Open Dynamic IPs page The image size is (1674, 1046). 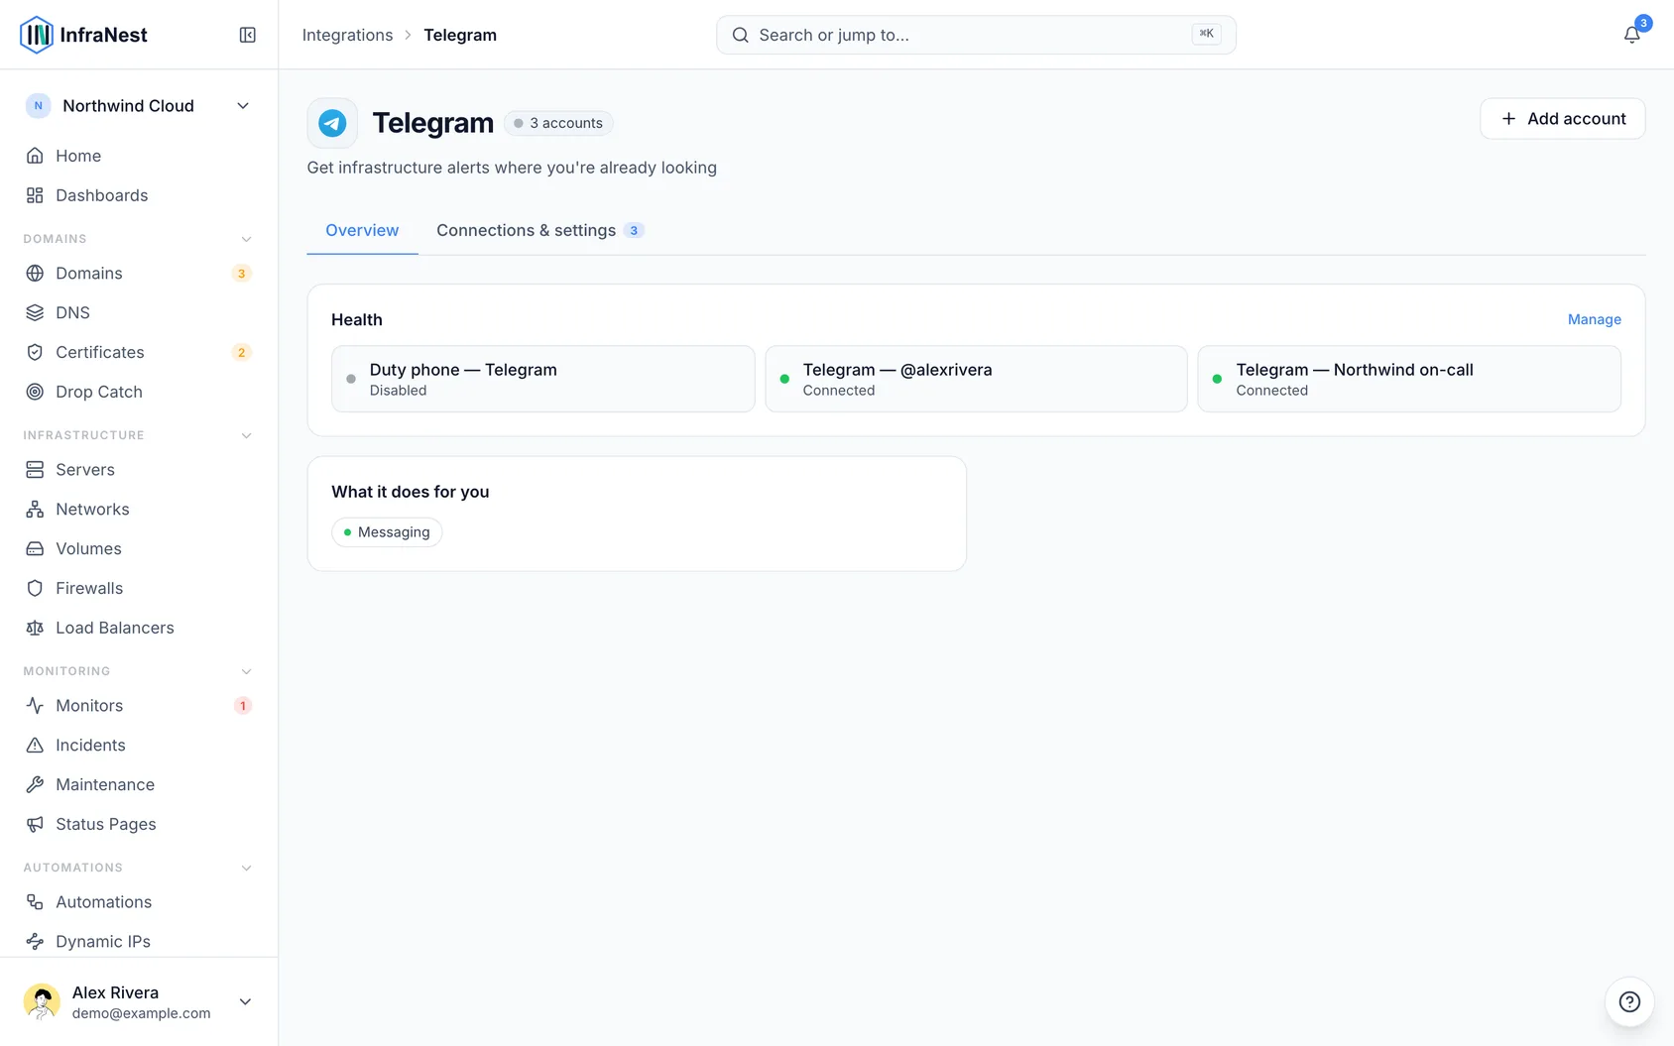pyautogui.click(x=139, y=941)
